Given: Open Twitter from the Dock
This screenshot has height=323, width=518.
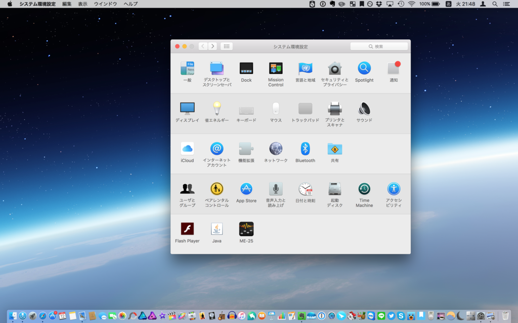Looking at the screenshot, I should tap(391, 316).
